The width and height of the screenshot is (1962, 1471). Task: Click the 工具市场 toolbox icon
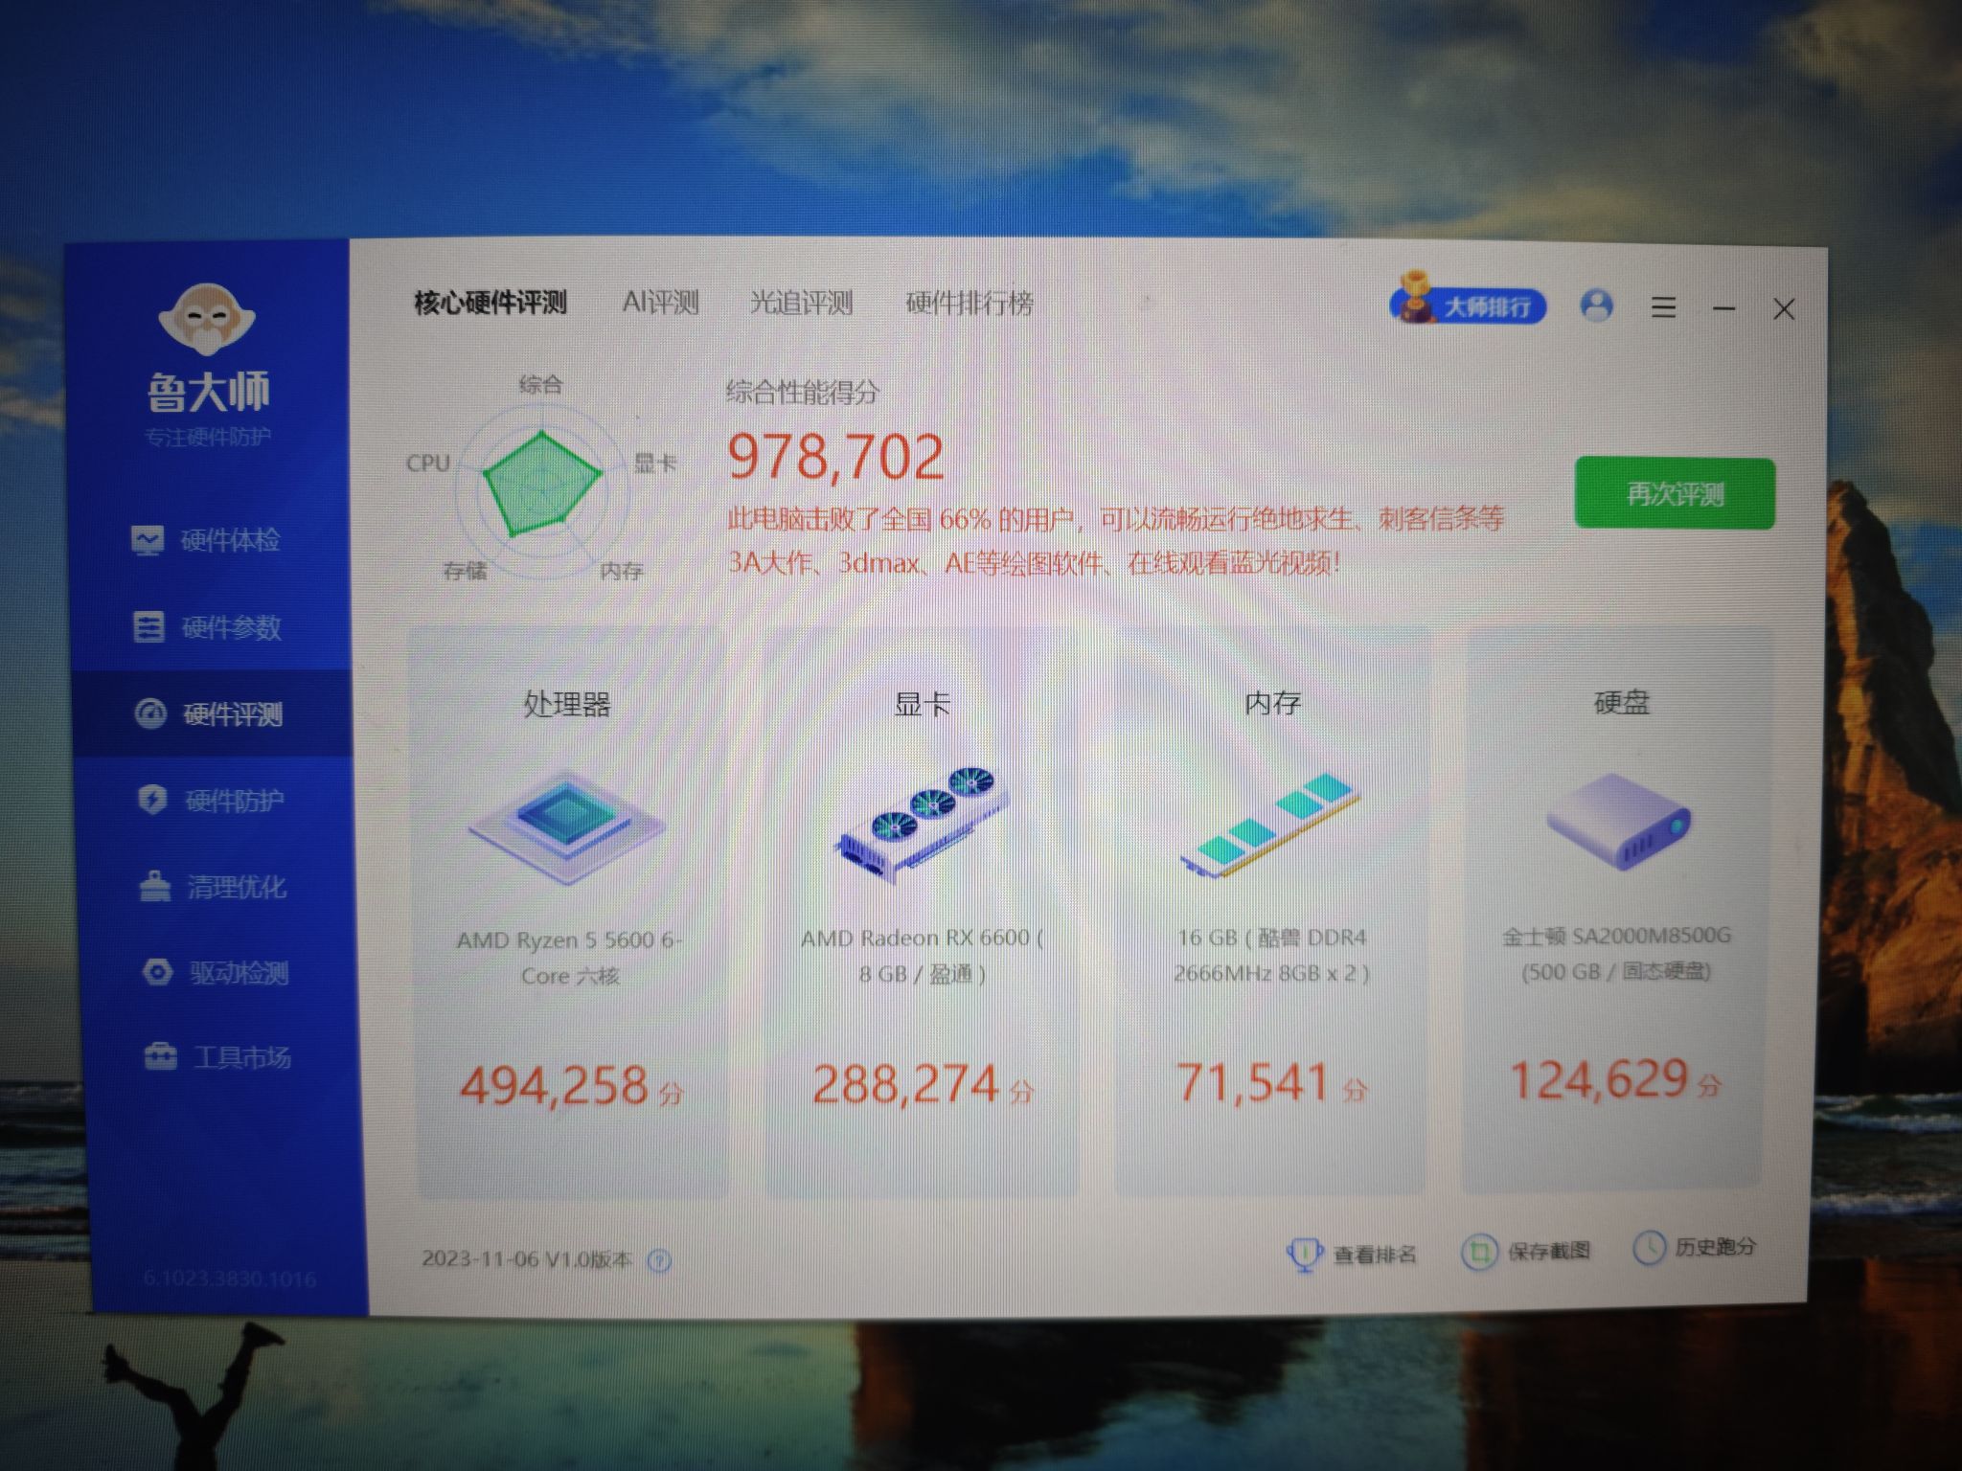click(x=160, y=1057)
